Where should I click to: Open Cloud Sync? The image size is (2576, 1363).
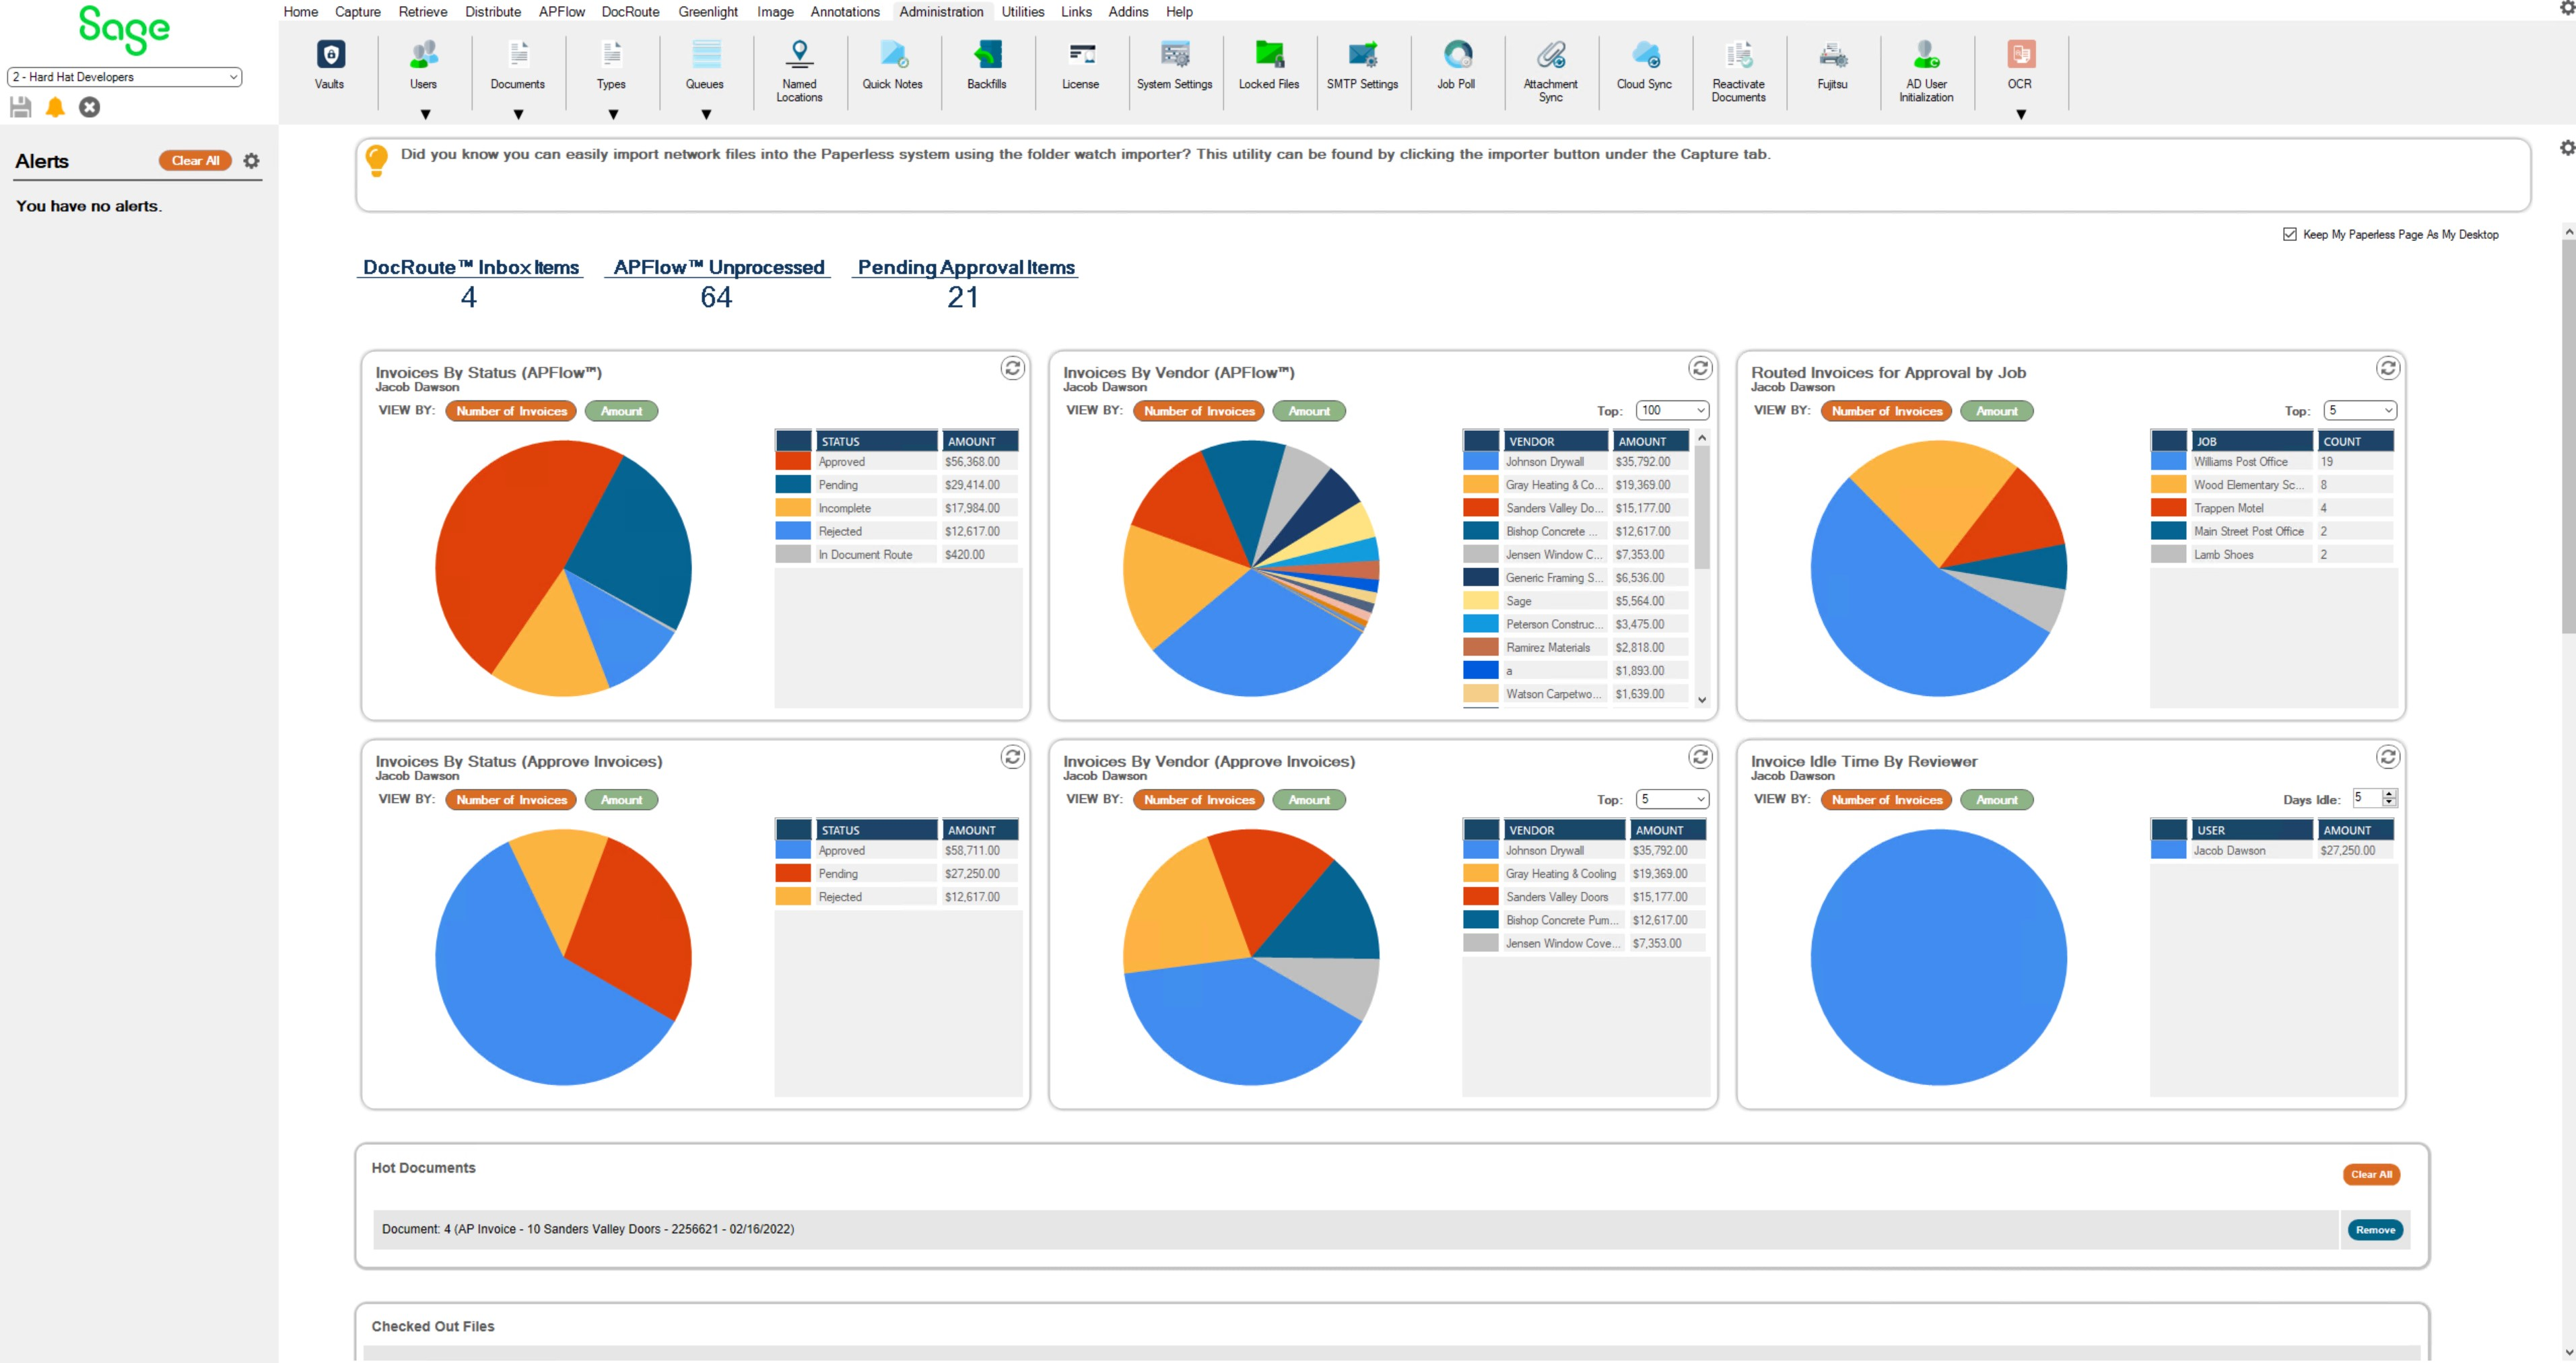[x=1644, y=65]
